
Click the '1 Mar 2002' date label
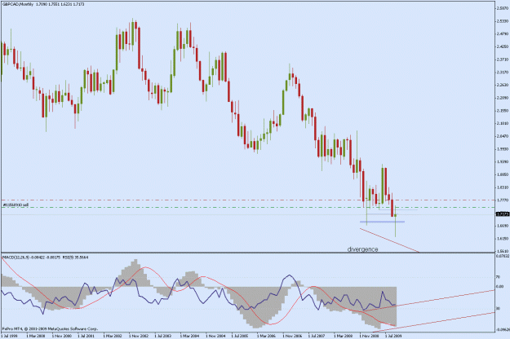click(113, 336)
